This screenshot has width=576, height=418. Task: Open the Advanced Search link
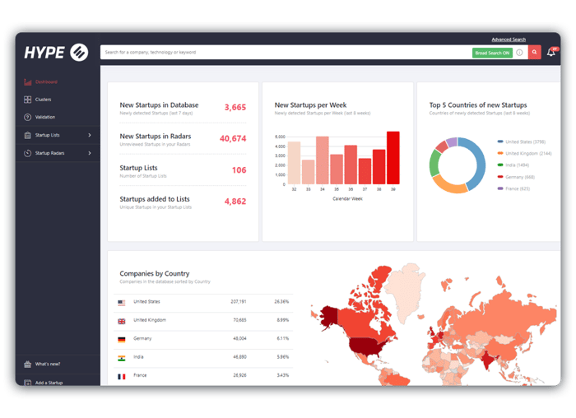[509, 39]
